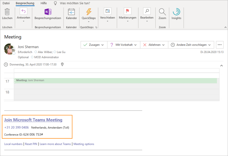Click the MOD Administrator attendee name

pyautogui.click(x=47, y=57)
